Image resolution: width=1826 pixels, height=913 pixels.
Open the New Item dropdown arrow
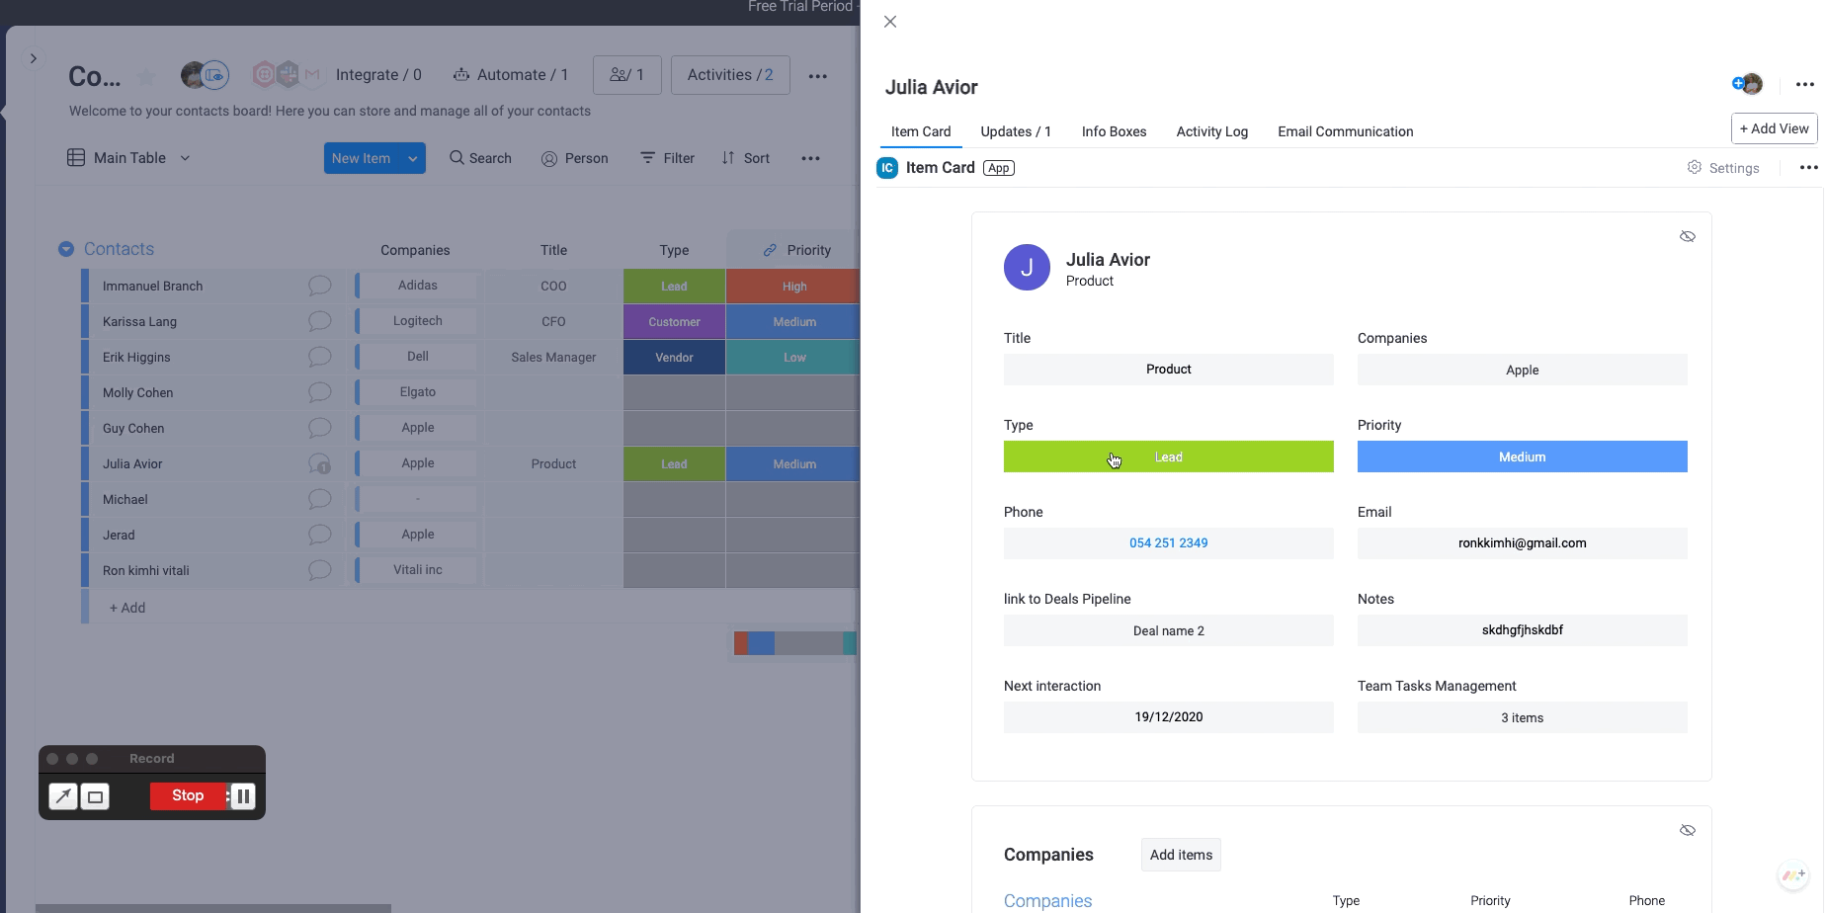[x=413, y=158]
